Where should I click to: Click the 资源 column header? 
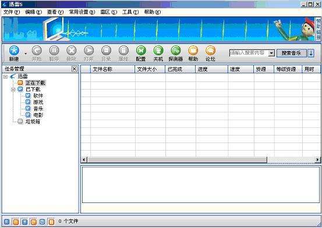(x=264, y=69)
